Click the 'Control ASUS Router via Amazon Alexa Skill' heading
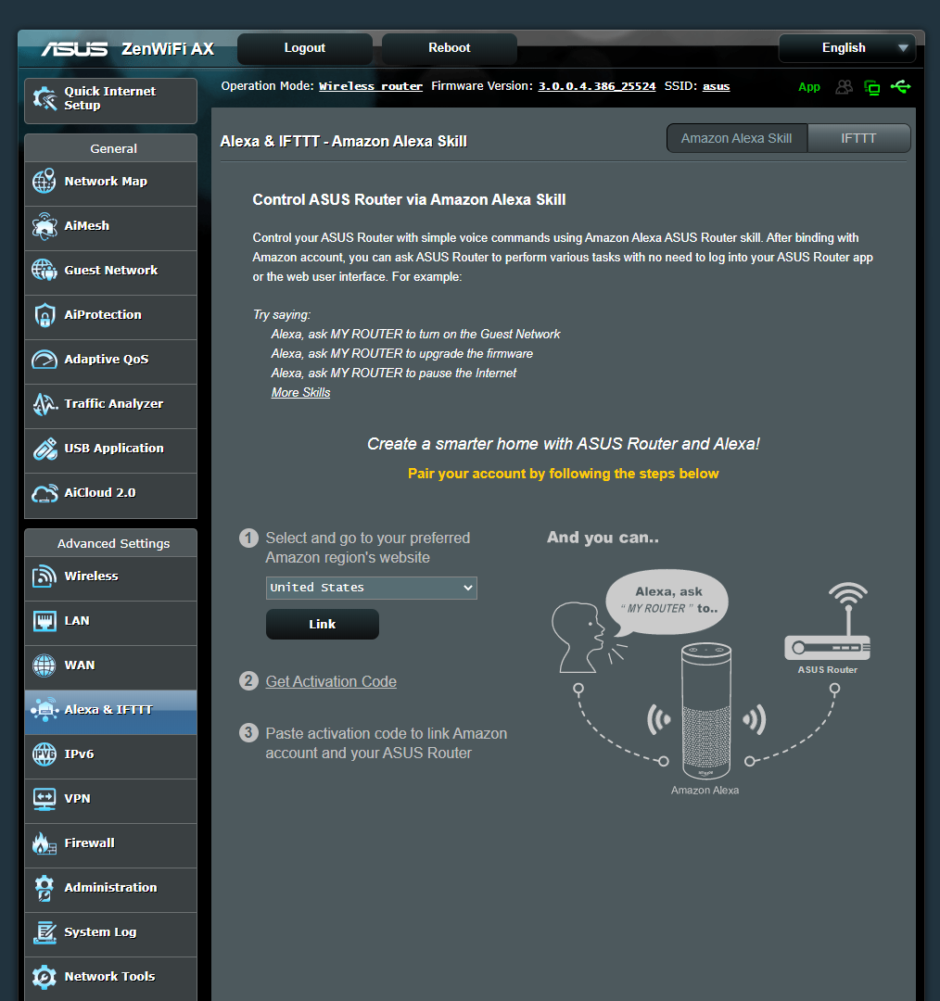This screenshot has width=940, height=1001. (409, 200)
